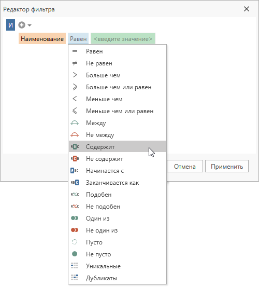Viewport: 259px width, 287px height.
Task: Click the 'Дубликаты' grid icon
Action: click(75, 278)
